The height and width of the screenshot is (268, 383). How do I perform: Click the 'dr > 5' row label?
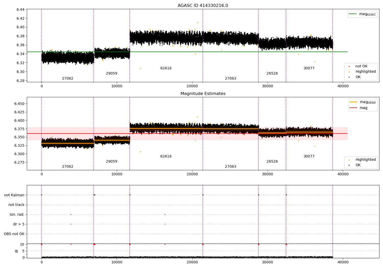point(19,224)
